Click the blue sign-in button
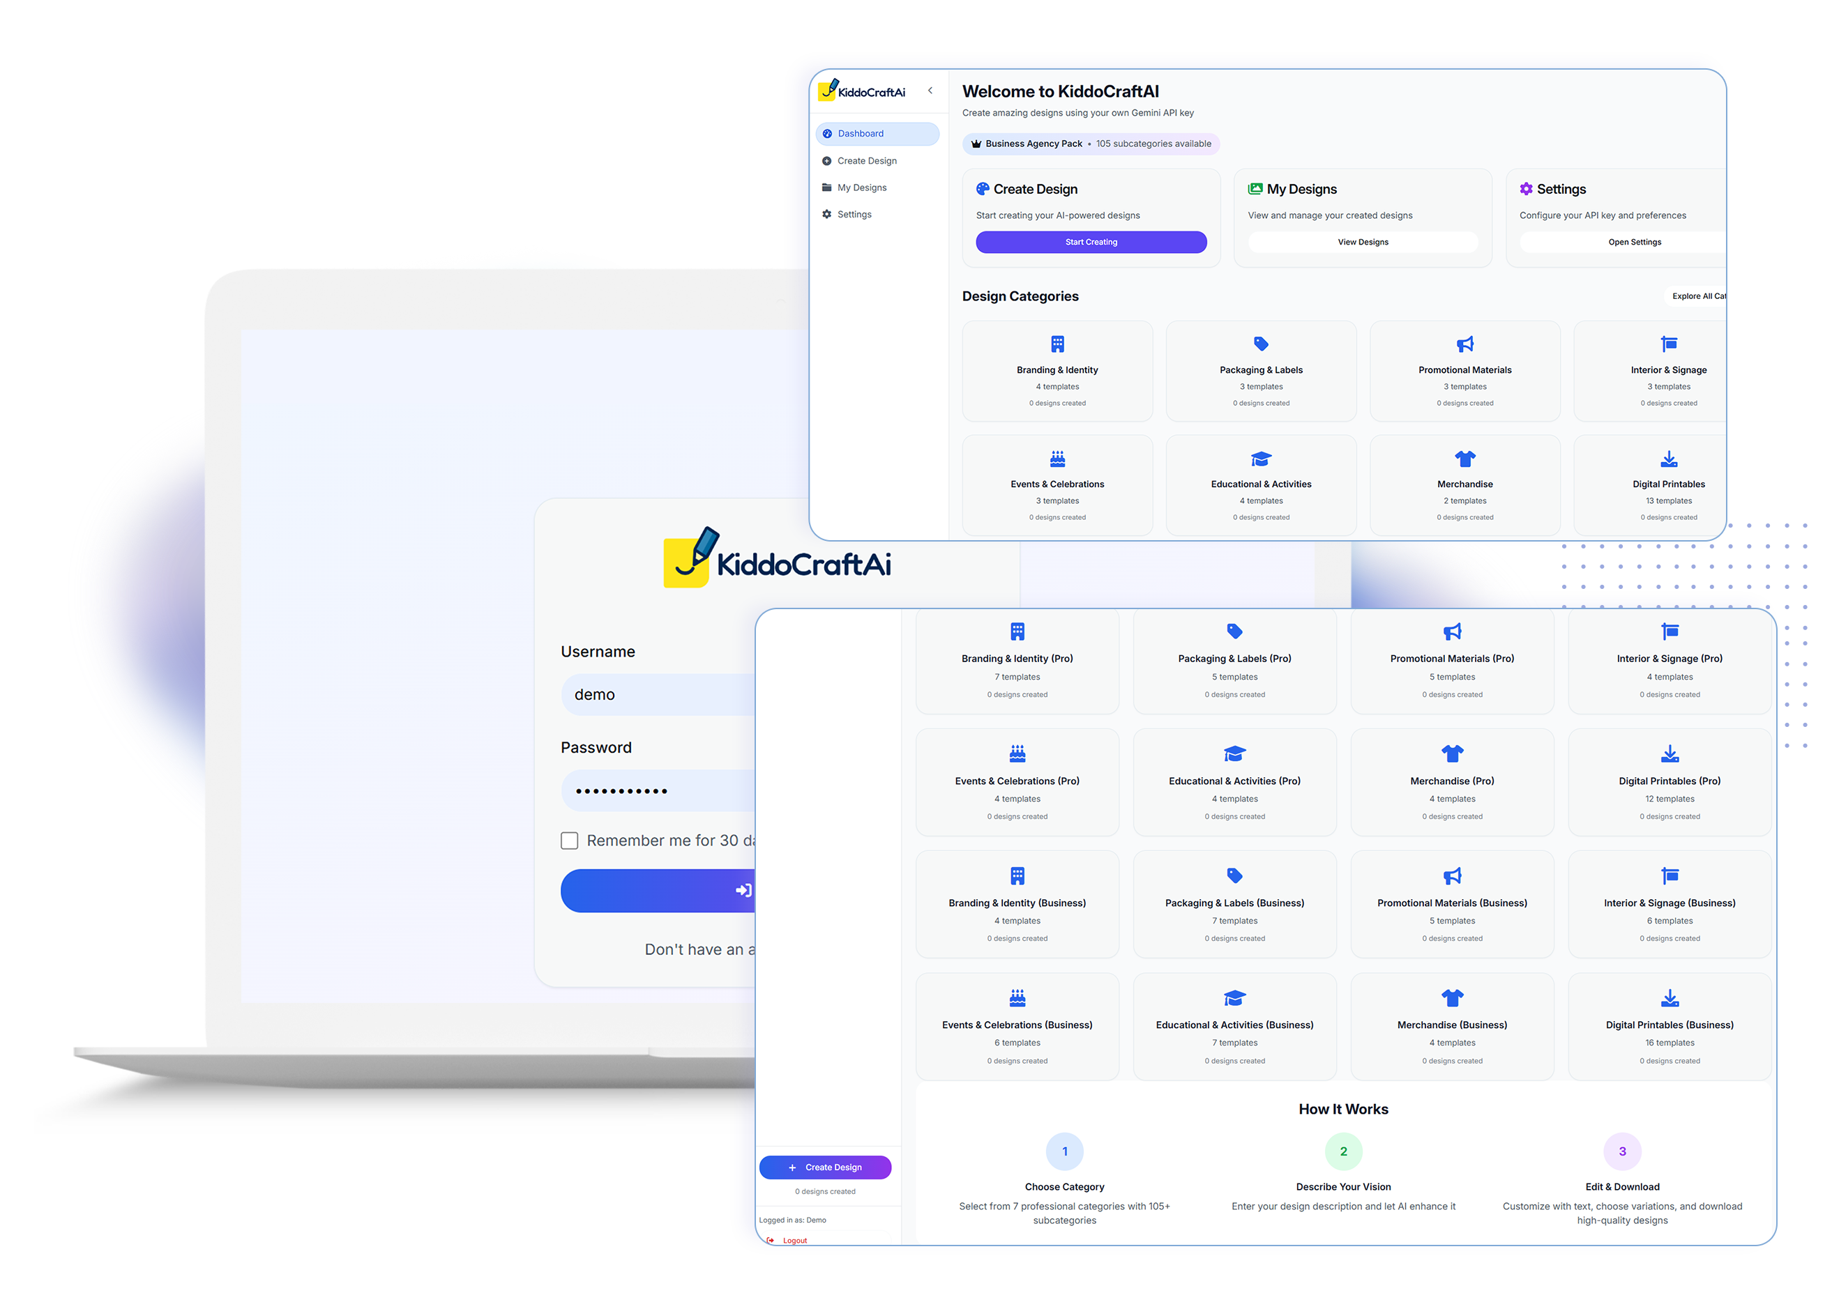The height and width of the screenshot is (1295, 1832). click(x=658, y=890)
